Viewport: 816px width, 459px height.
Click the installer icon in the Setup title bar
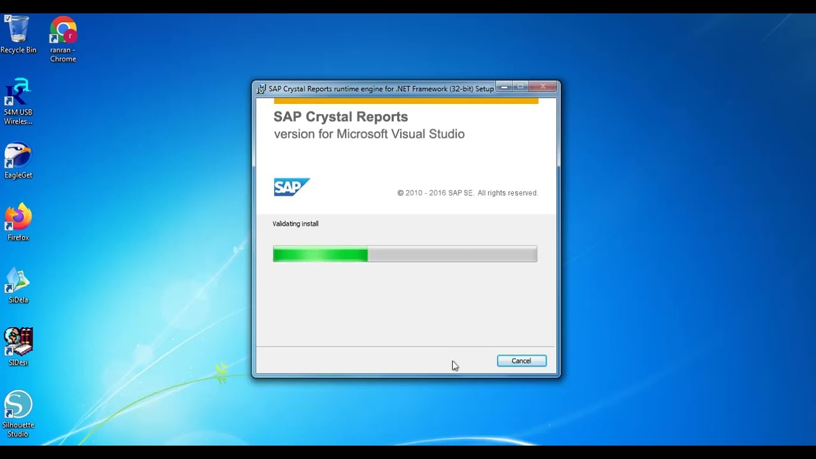tap(261, 89)
